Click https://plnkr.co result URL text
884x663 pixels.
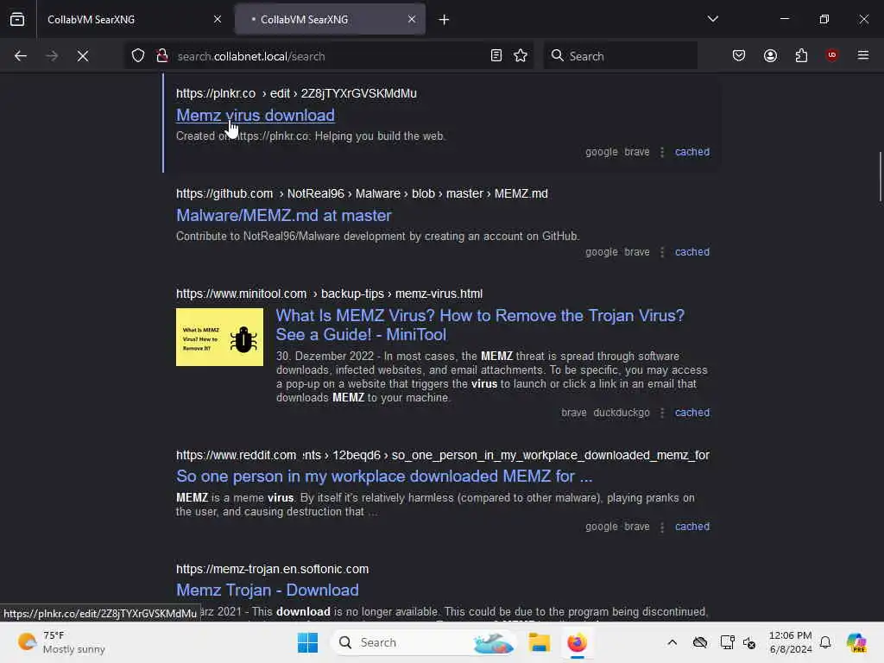tap(215, 93)
